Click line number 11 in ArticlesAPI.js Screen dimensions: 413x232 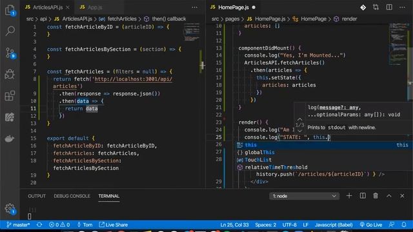point(33,108)
